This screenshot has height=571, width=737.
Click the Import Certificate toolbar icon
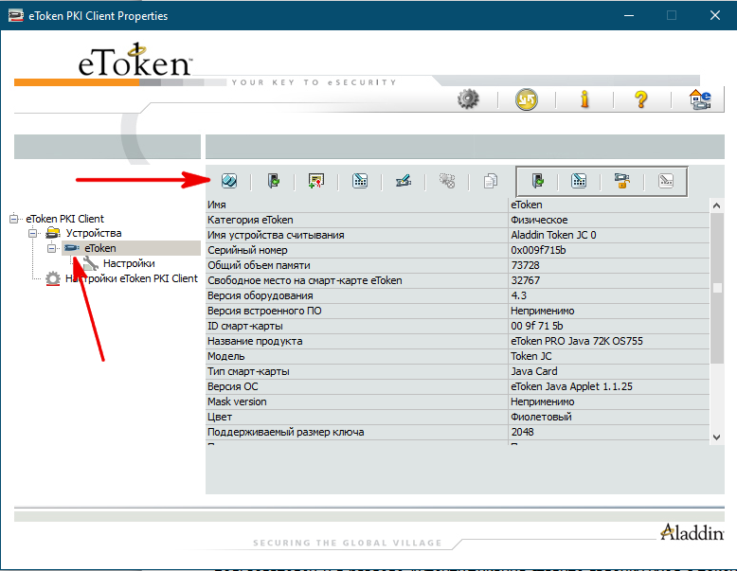pos(316,181)
